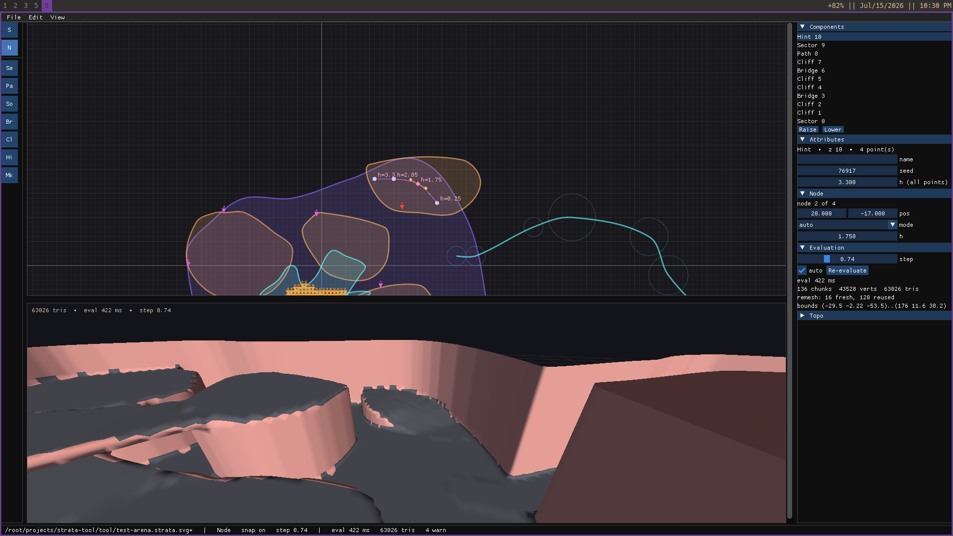Click the 10:30 PM clock

935,5
